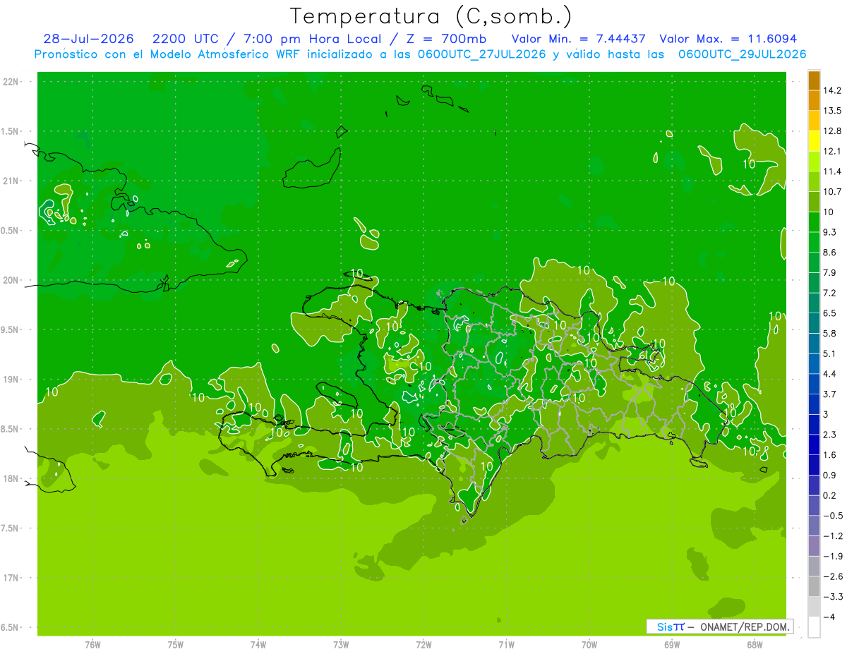Click the "12.1" colorbar value

pos(831,151)
